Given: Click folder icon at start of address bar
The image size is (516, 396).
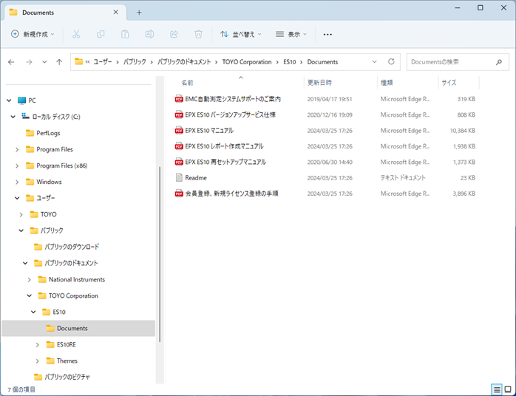Looking at the screenshot, I should coord(78,61).
